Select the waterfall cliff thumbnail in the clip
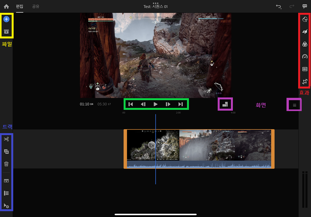The image size is (311, 217). point(207,145)
